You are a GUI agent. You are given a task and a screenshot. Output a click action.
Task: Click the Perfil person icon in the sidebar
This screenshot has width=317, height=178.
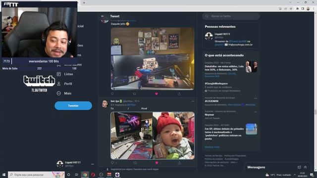[59, 84]
